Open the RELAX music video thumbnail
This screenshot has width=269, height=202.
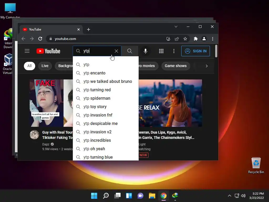click(x=170, y=103)
